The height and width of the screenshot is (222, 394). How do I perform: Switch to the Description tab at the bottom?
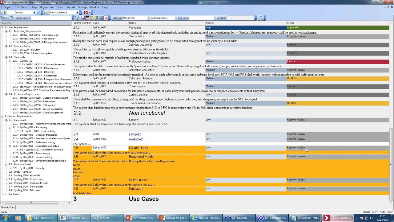tap(7, 208)
